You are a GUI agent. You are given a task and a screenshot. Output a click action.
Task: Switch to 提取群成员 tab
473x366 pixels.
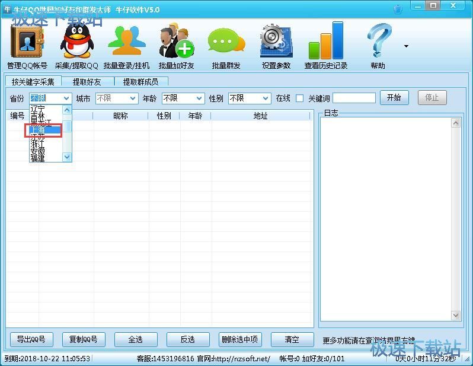click(x=140, y=81)
